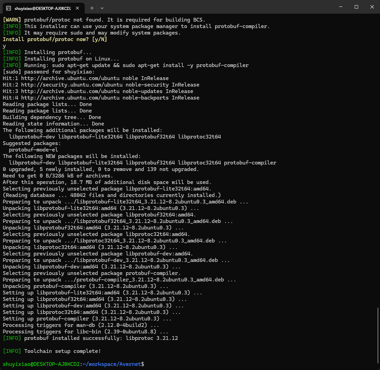
Task: Click the '~/workspace/Avernet' path in the prompt
Action: click(x=112, y=364)
